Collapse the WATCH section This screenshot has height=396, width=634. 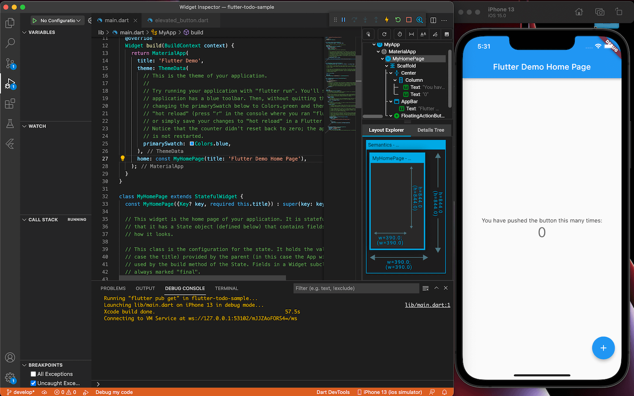coord(25,126)
